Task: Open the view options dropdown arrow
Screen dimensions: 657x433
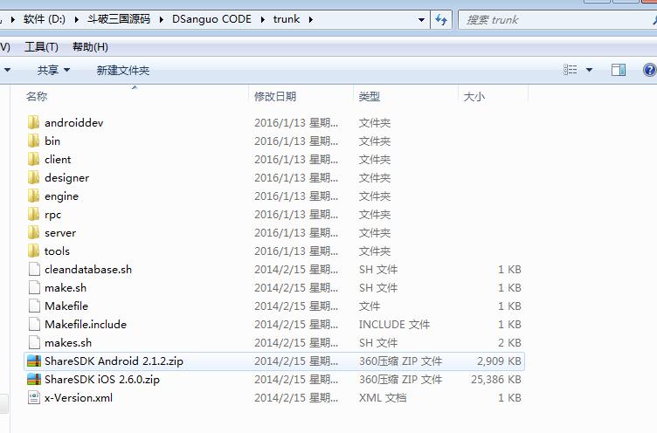Action: [x=589, y=70]
